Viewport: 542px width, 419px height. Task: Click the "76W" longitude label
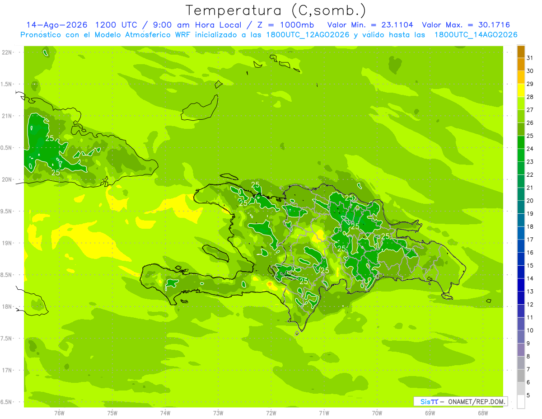click(x=60, y=413)
